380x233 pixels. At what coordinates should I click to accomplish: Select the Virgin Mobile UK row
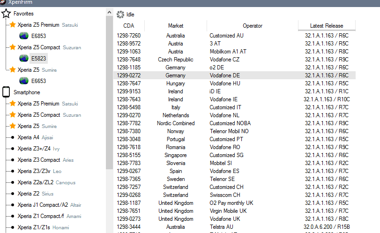click(234, 211)
